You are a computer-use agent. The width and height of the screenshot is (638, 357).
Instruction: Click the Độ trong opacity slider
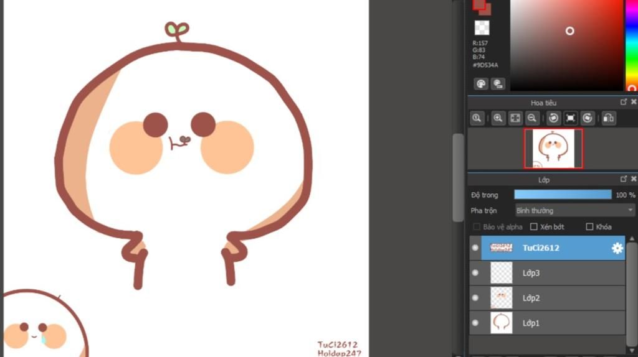click(563, 195)
